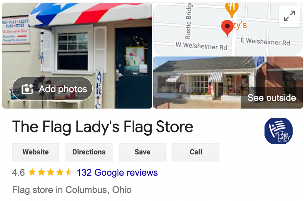
Task: Open the 132 Google reviews link
Action: point(117,172)
